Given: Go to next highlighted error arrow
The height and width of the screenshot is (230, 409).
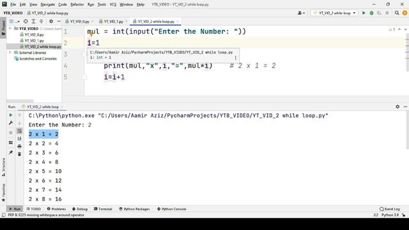Looking at the screenshot, I should click(405, 29).
